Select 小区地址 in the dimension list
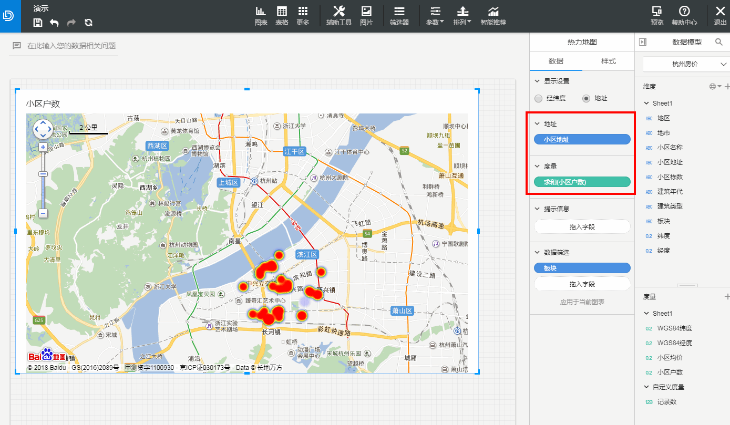 tap(670, 162)
